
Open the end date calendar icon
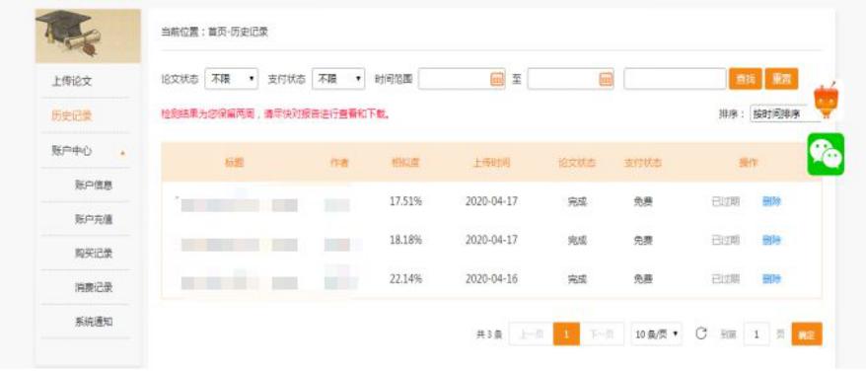(607, 79)
